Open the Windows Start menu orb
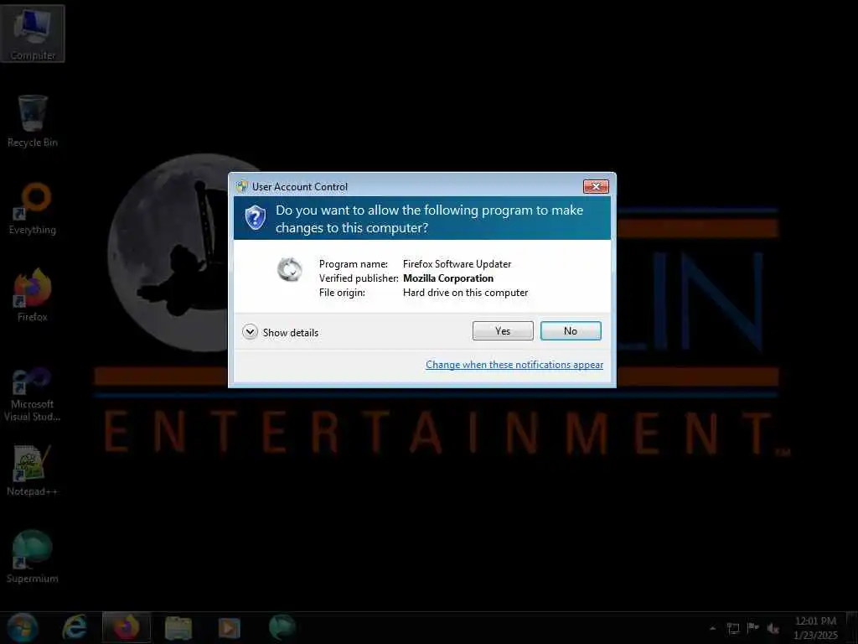The height and width of the screenshot is (644, 858). [23, 627]
